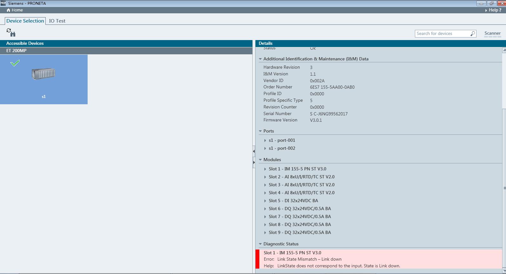Expand the s1 - port-001 entry
The width and height of the screenshot is (506, 274).
click(265, 140)
